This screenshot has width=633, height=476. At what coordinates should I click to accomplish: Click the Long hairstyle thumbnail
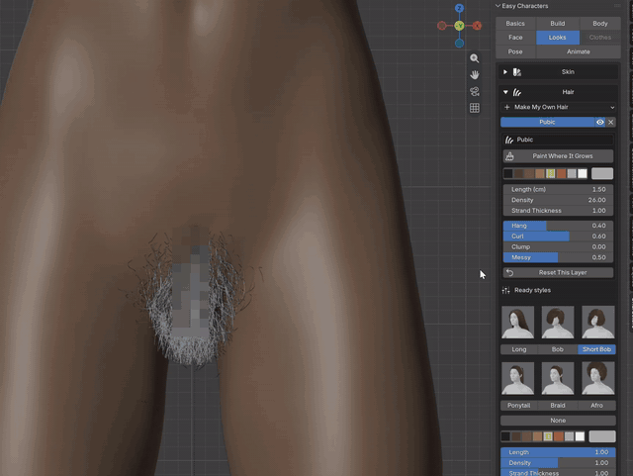coord(518,322)
